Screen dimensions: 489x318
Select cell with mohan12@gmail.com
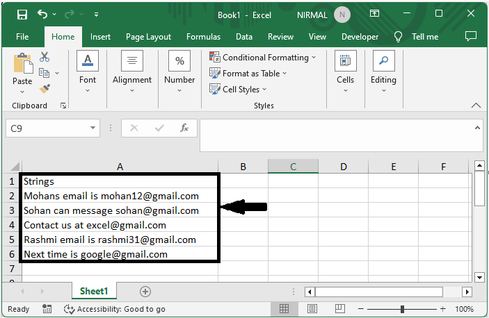[120, 196]
